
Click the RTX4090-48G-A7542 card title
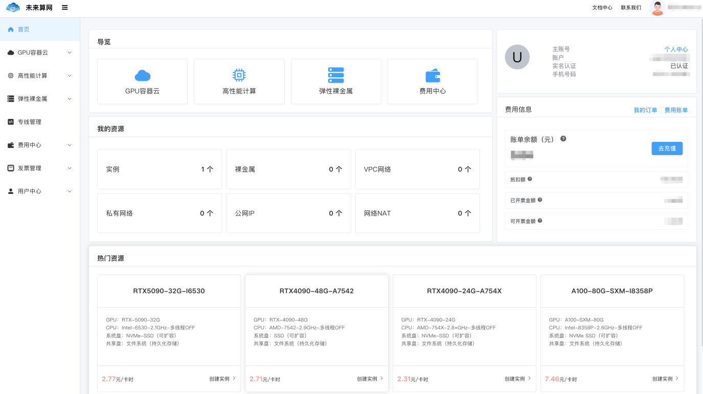click(316, 291)
